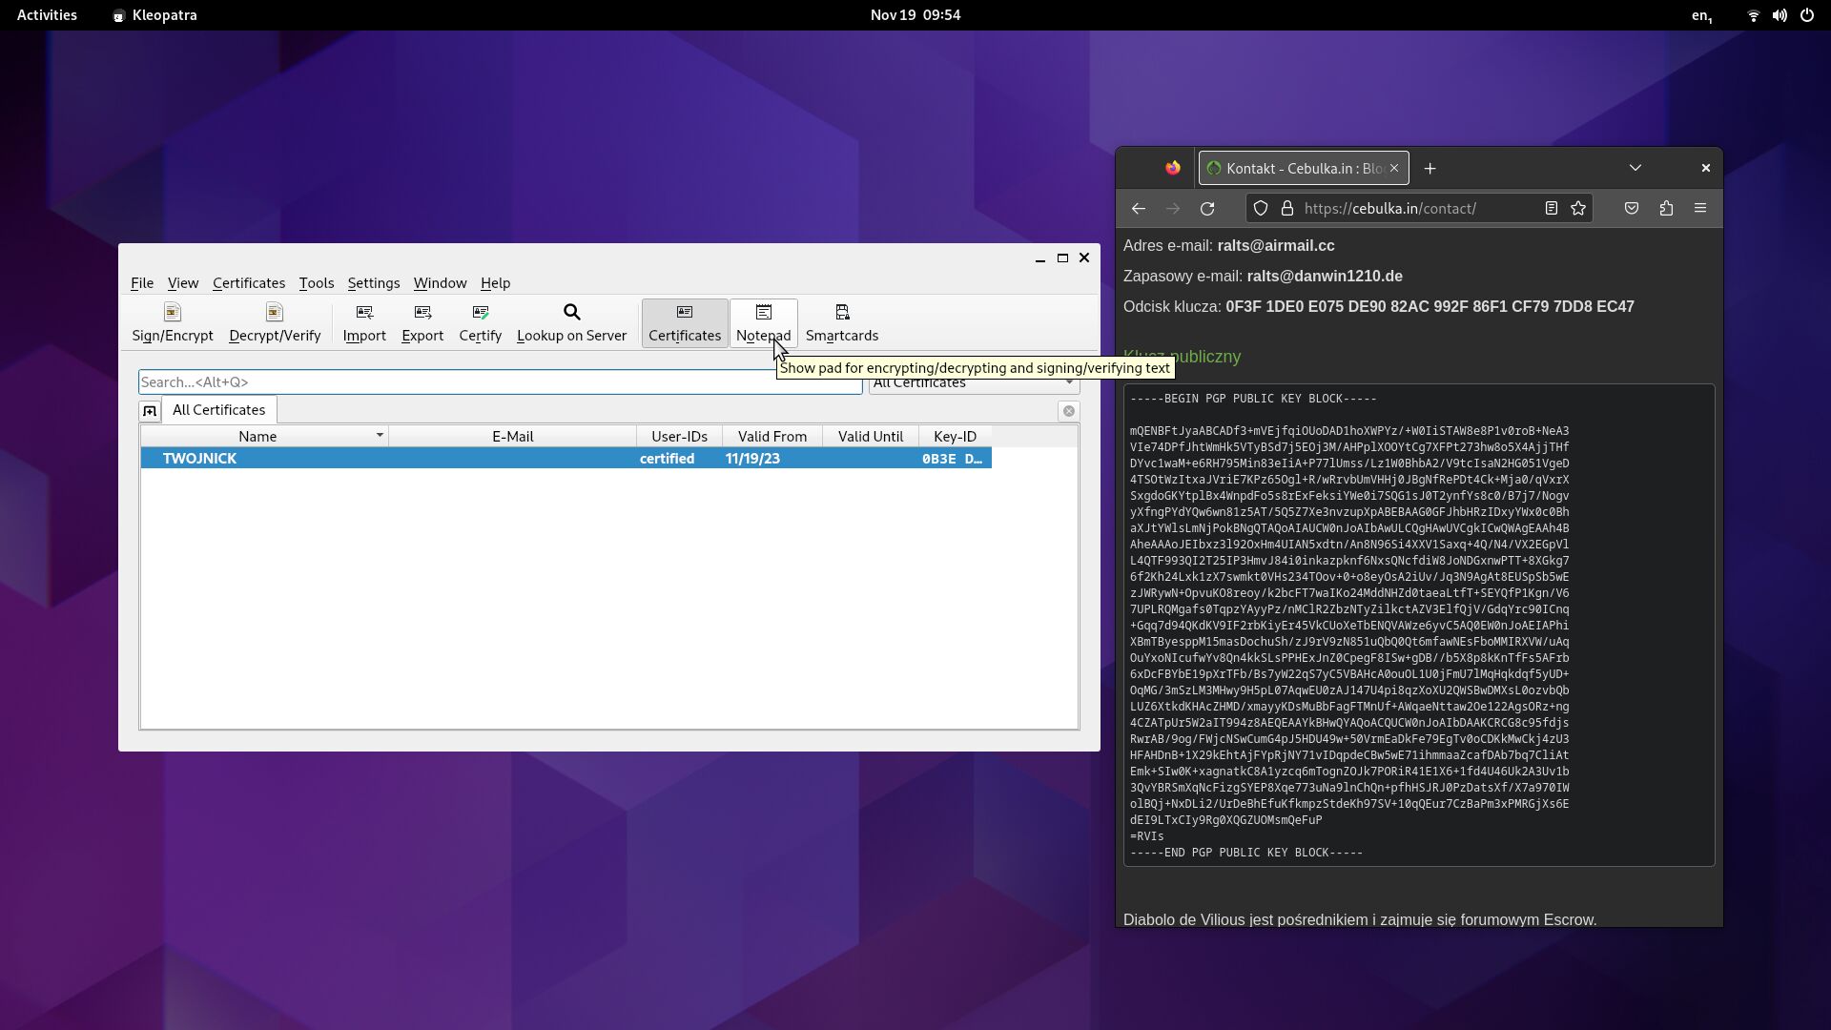The image size is (1831, 1030).
Task: Reload the Cebulka contact page
Action: coord(1207,209)
